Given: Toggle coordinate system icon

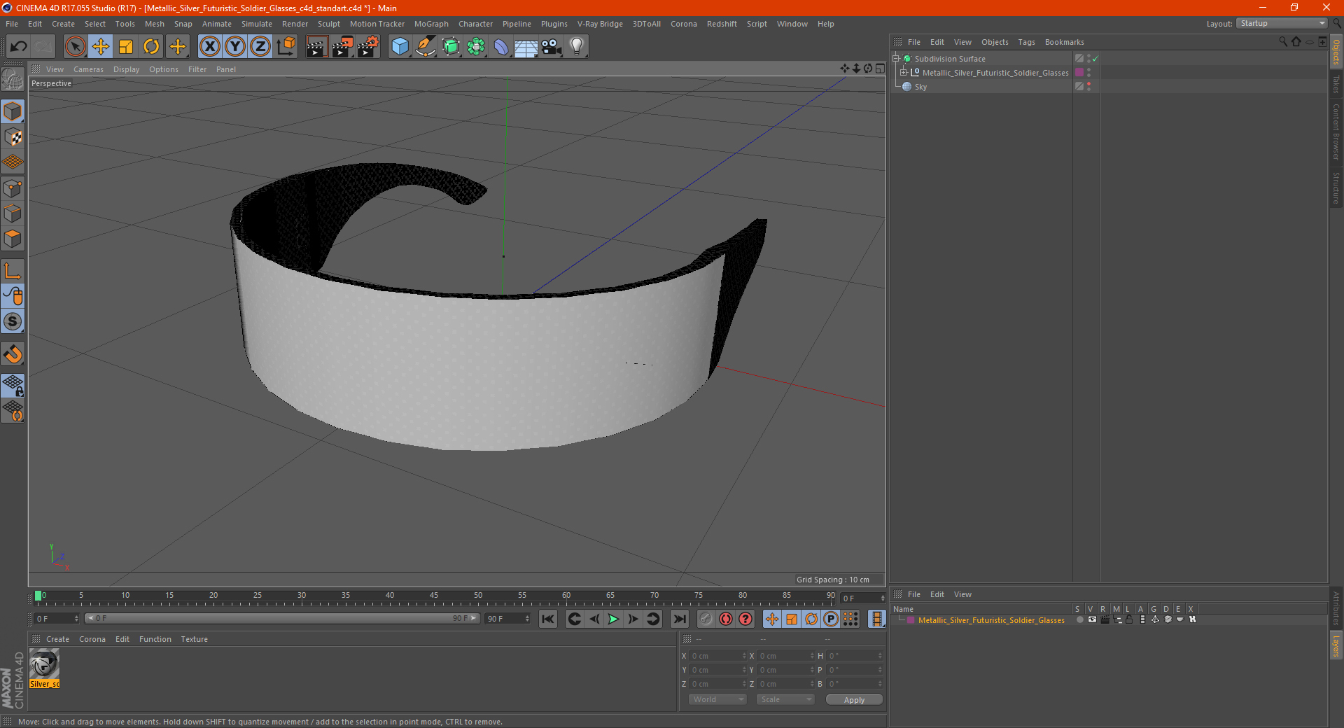Looking at the screenshot, I should [286, 47].
